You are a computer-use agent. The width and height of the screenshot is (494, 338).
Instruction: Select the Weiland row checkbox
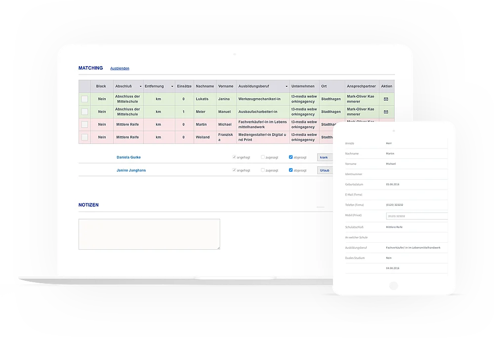pyautogui.click(x=85, y=138)
